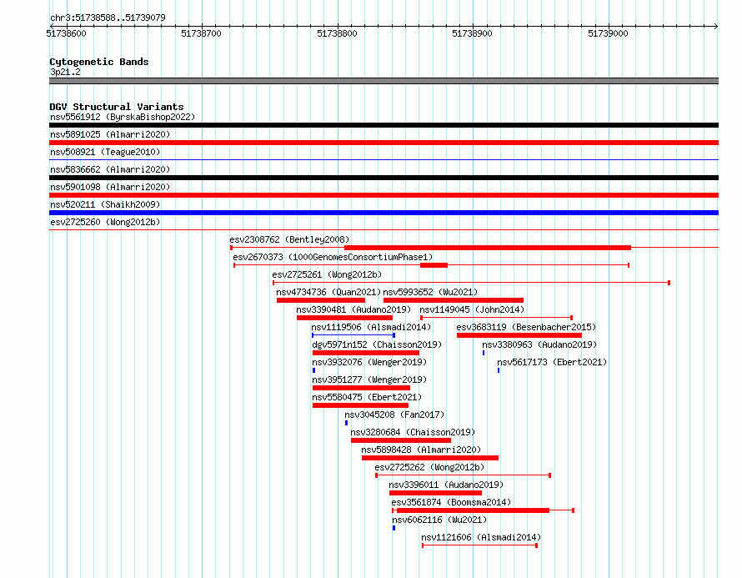The image size is (742, 578).
Task: Select the red esv3683119 feature bar
Action: pos(519,335)
